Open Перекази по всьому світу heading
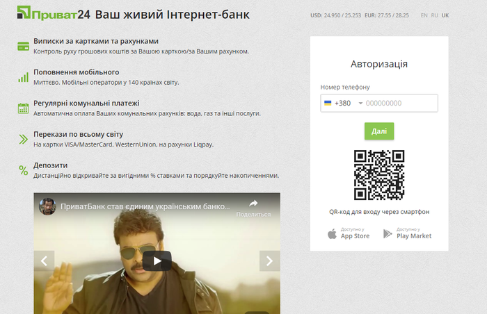487x314 pixels. coord(78,134)
